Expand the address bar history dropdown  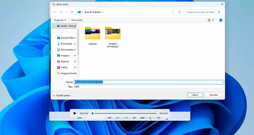pos(173,12)
